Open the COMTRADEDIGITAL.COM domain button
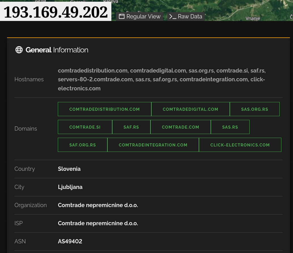Viewport: 293px width, 253px height. pos(190,109)
